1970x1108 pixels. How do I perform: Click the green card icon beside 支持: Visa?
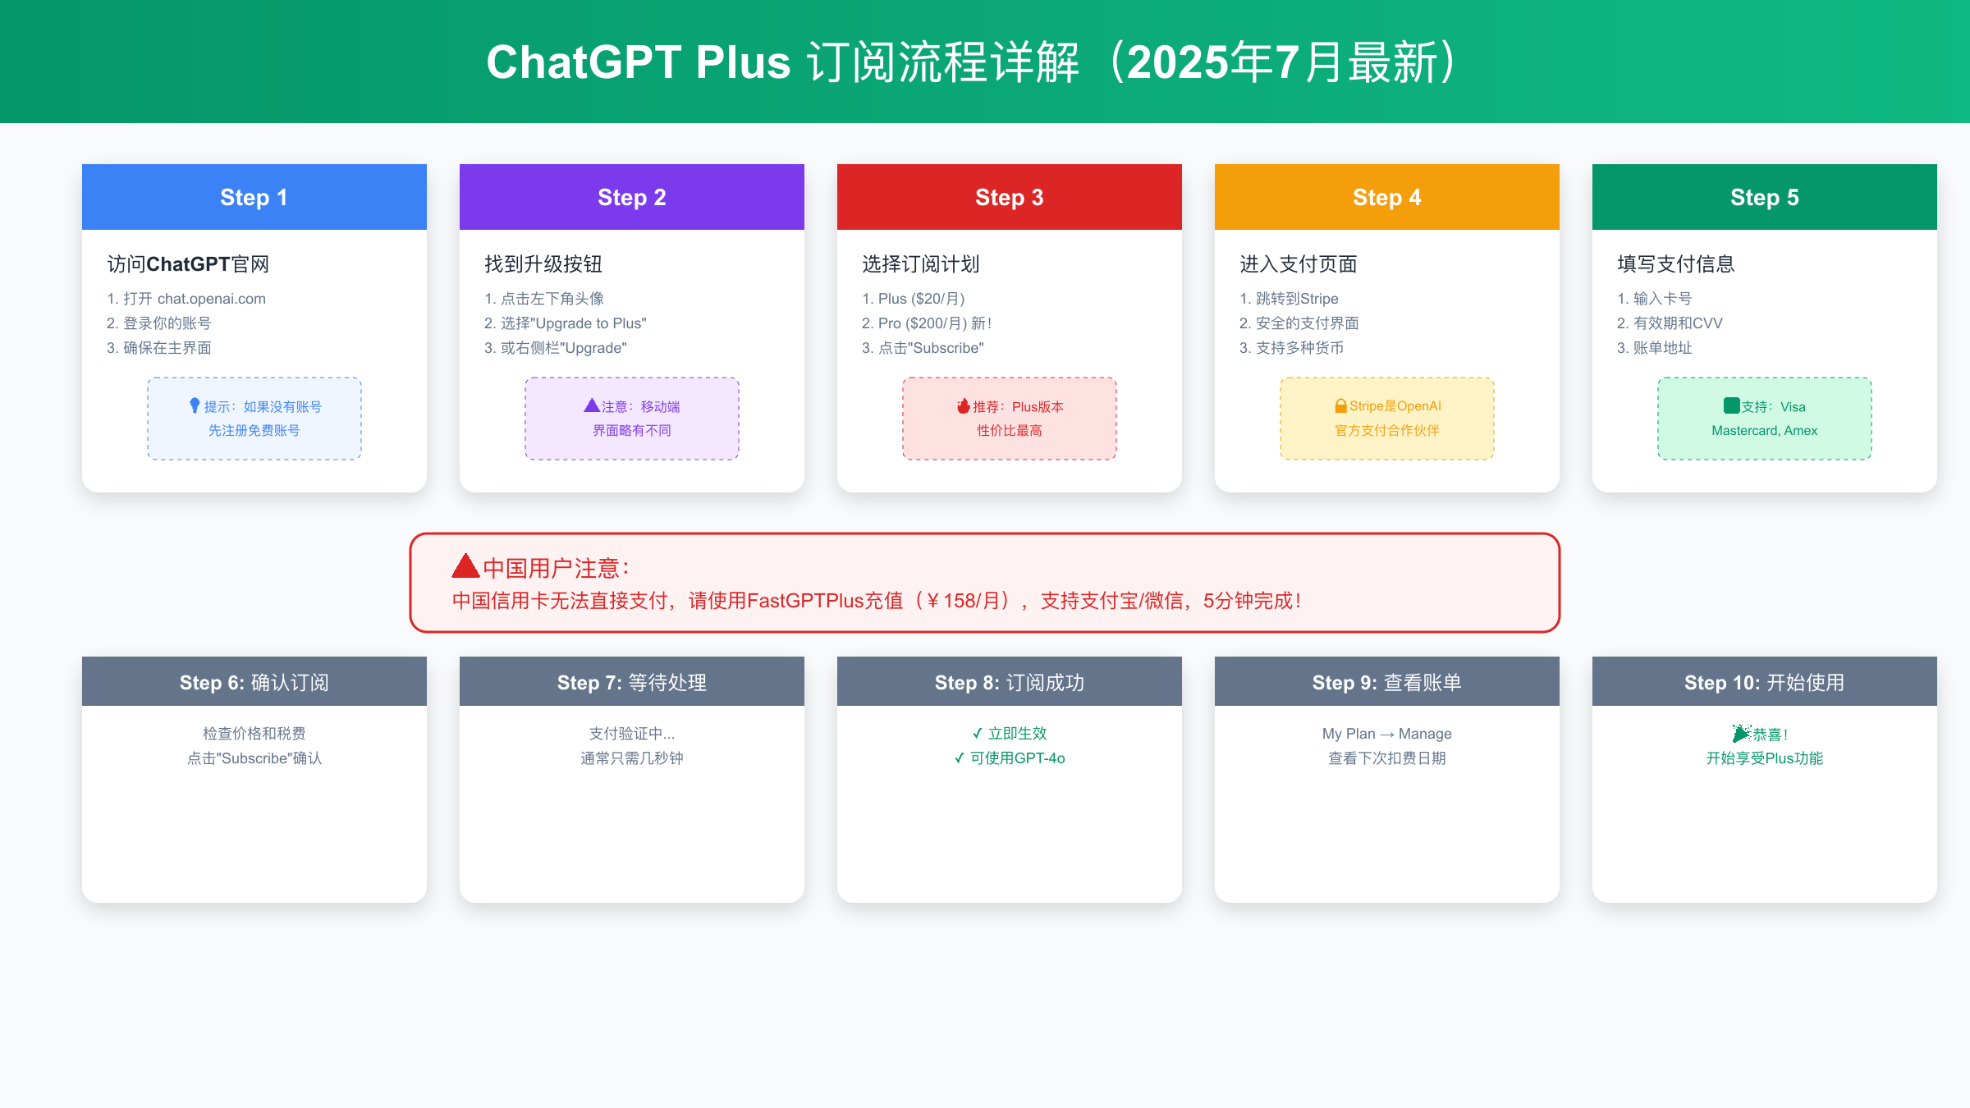coord(1732,405)
